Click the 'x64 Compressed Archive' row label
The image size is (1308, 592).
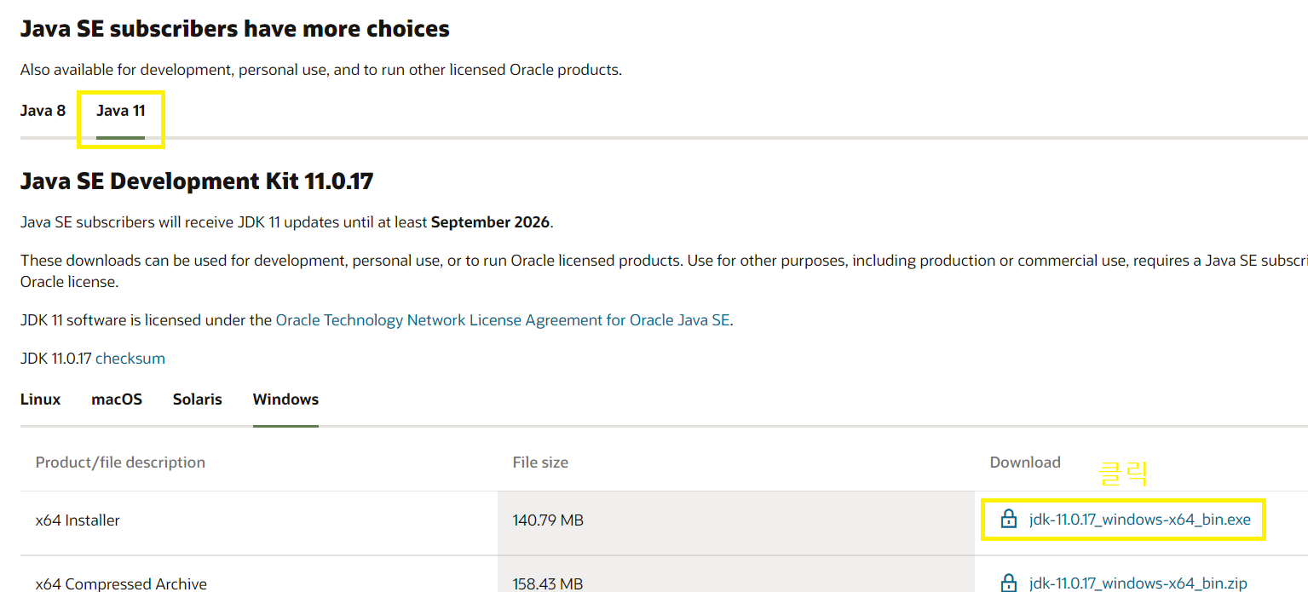tap(121, 583)
